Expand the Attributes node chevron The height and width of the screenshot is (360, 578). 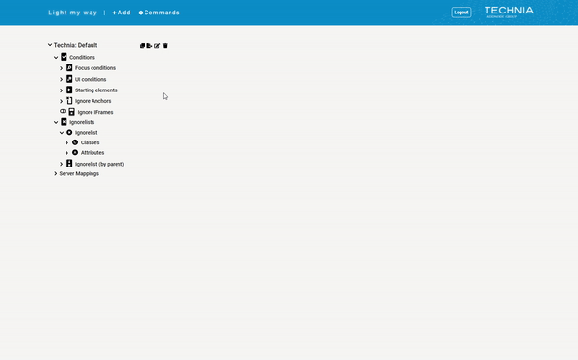click(x=67, y=152)
